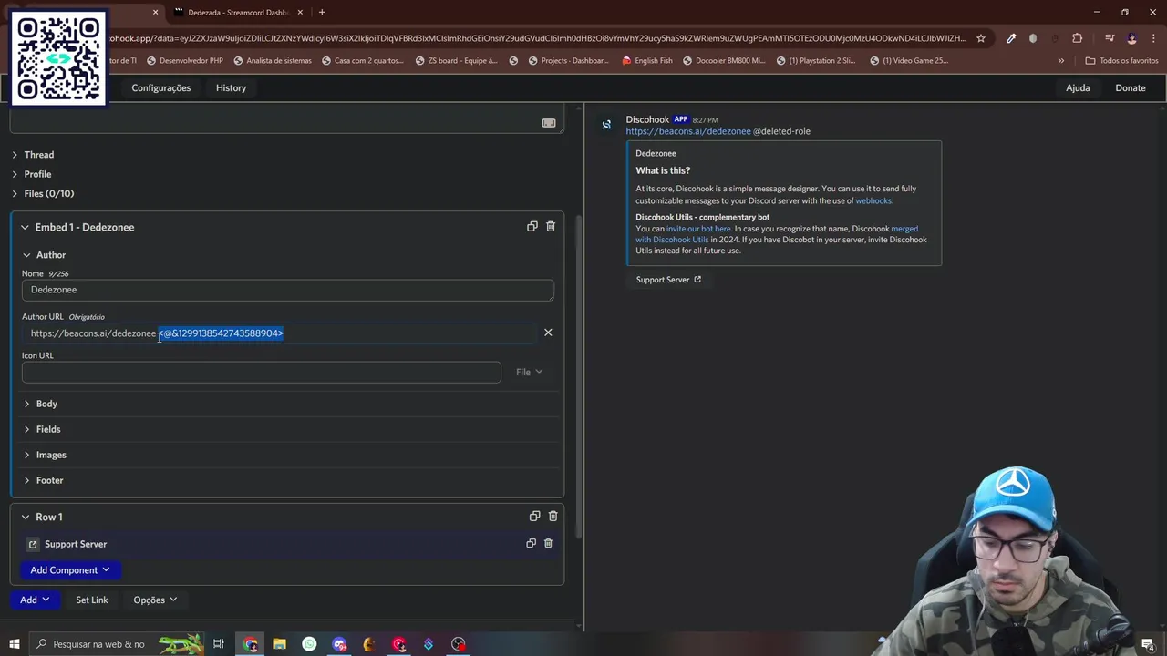Open the Configurações menu
1167x656 pixels.
click(161, 87)
